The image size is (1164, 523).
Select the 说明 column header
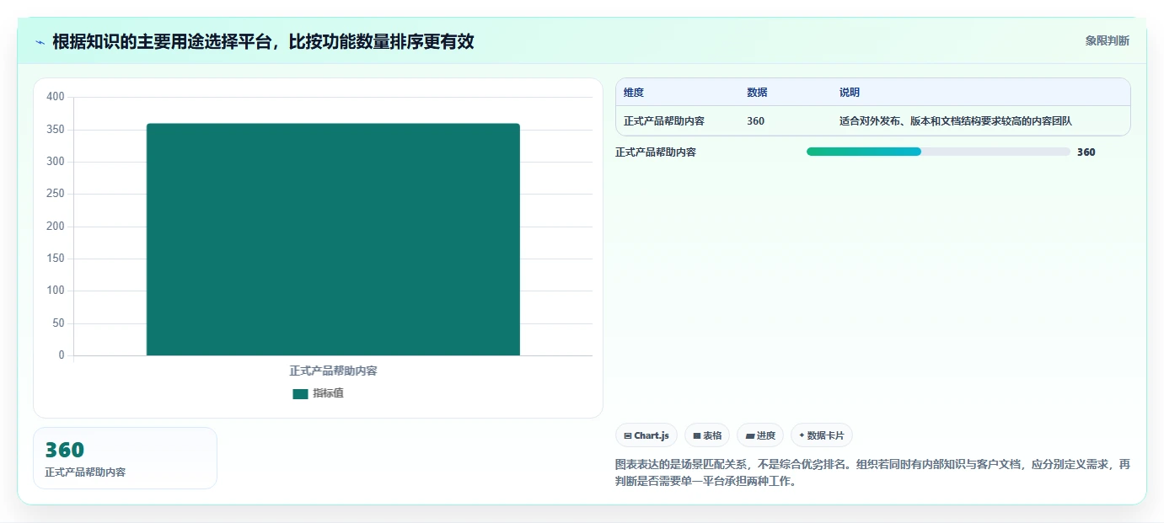pos(850,93)
